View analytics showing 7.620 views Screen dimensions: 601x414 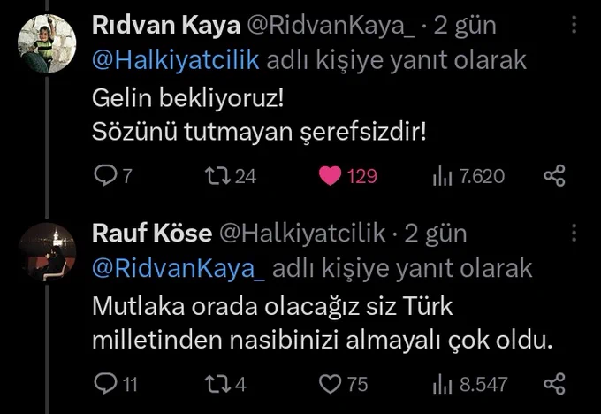pyautogui.click(x=442, y=176)
